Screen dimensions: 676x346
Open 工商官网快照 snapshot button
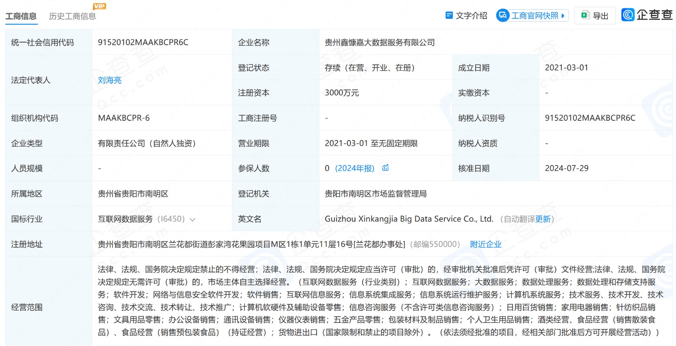tap(532, 15)
